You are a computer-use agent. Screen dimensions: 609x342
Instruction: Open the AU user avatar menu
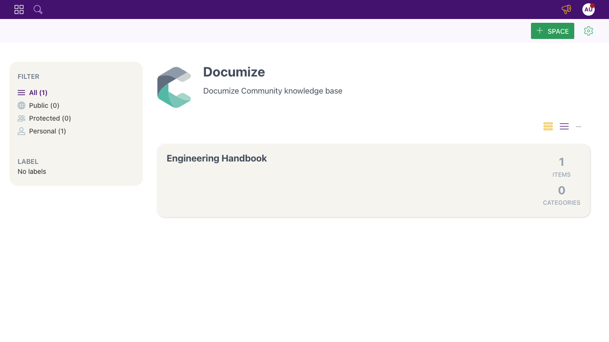[589, 9]
